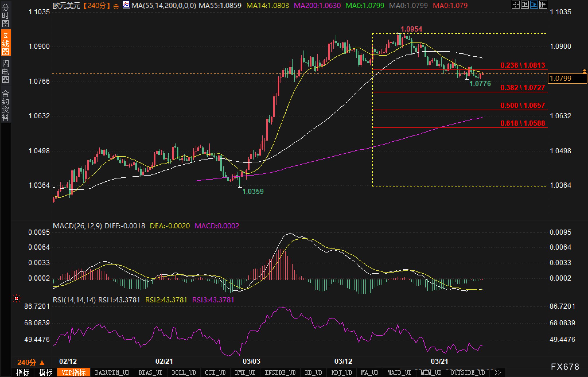Open MA indicator settings chart icon
The image size is (588, 377).
point(126,5)
